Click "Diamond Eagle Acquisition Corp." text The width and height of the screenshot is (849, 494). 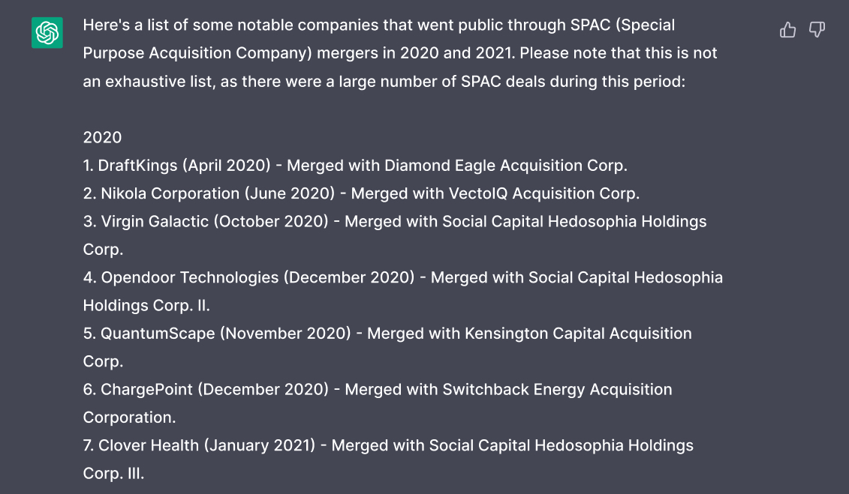tap(506, 166)
